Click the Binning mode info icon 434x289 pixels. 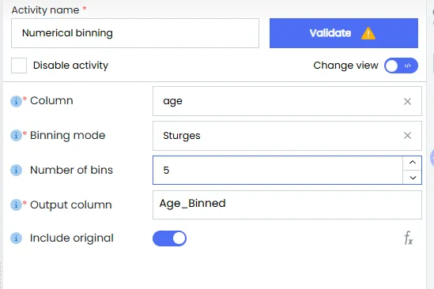16,136
